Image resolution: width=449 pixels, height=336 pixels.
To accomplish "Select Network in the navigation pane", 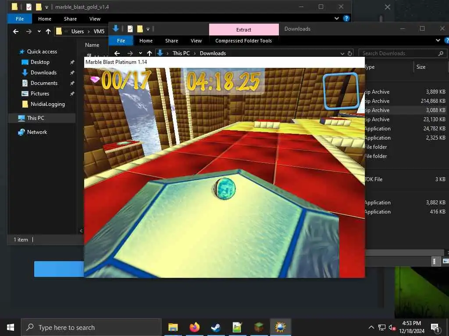I will (x=37, y=132).
